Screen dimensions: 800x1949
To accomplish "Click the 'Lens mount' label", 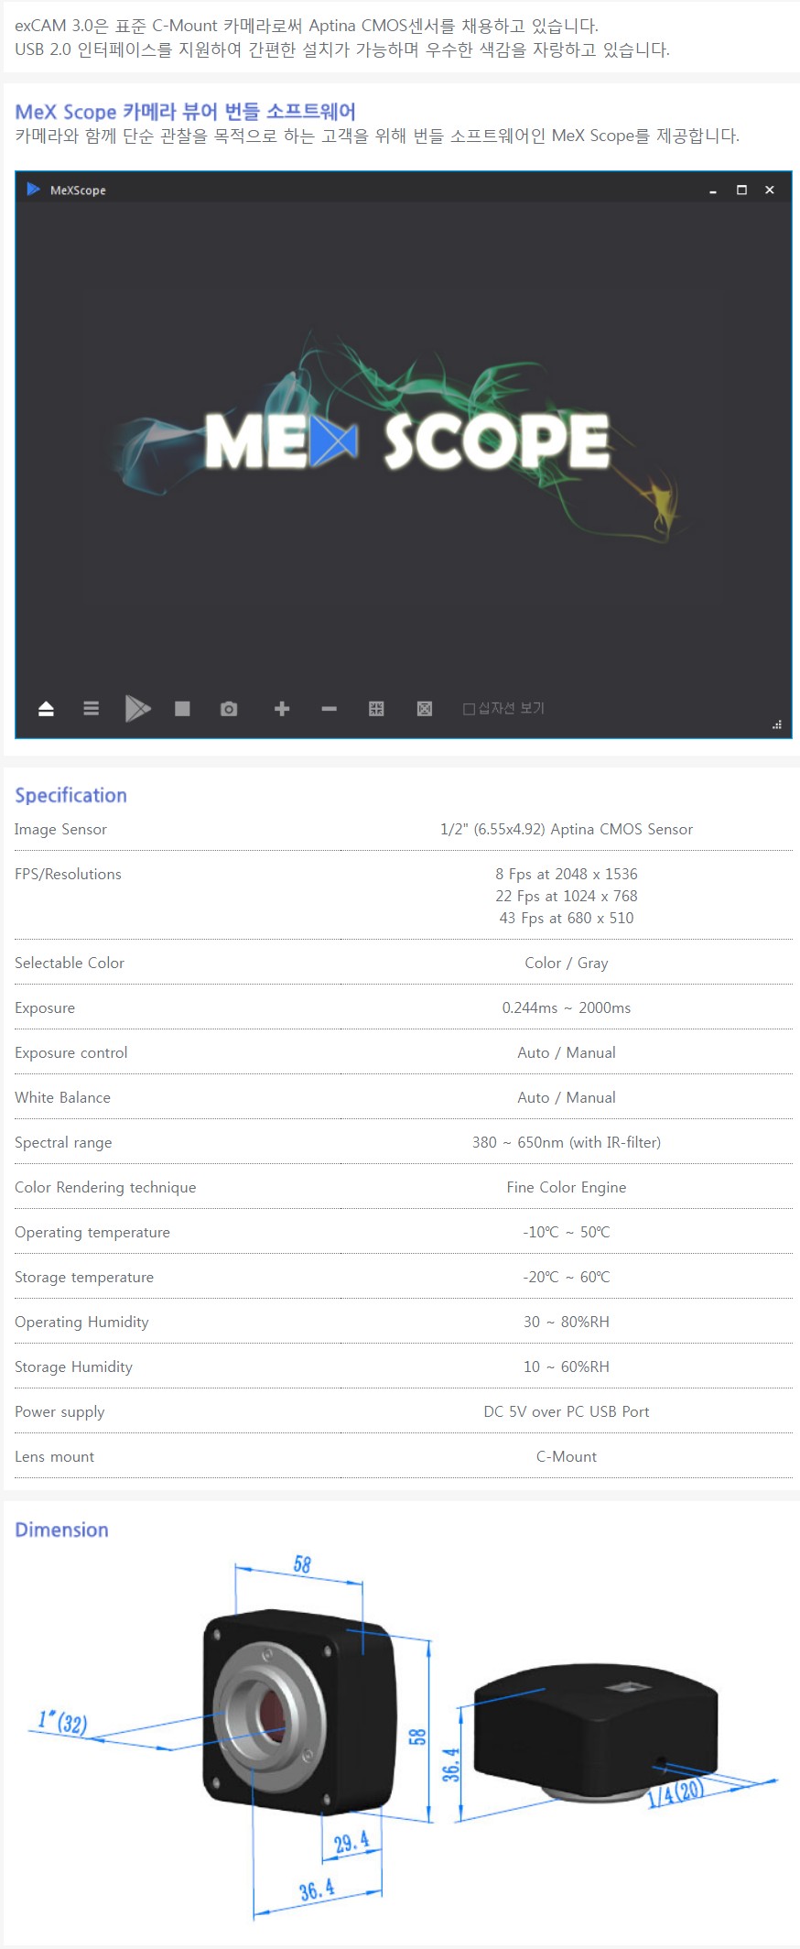I will point(54,1456).
